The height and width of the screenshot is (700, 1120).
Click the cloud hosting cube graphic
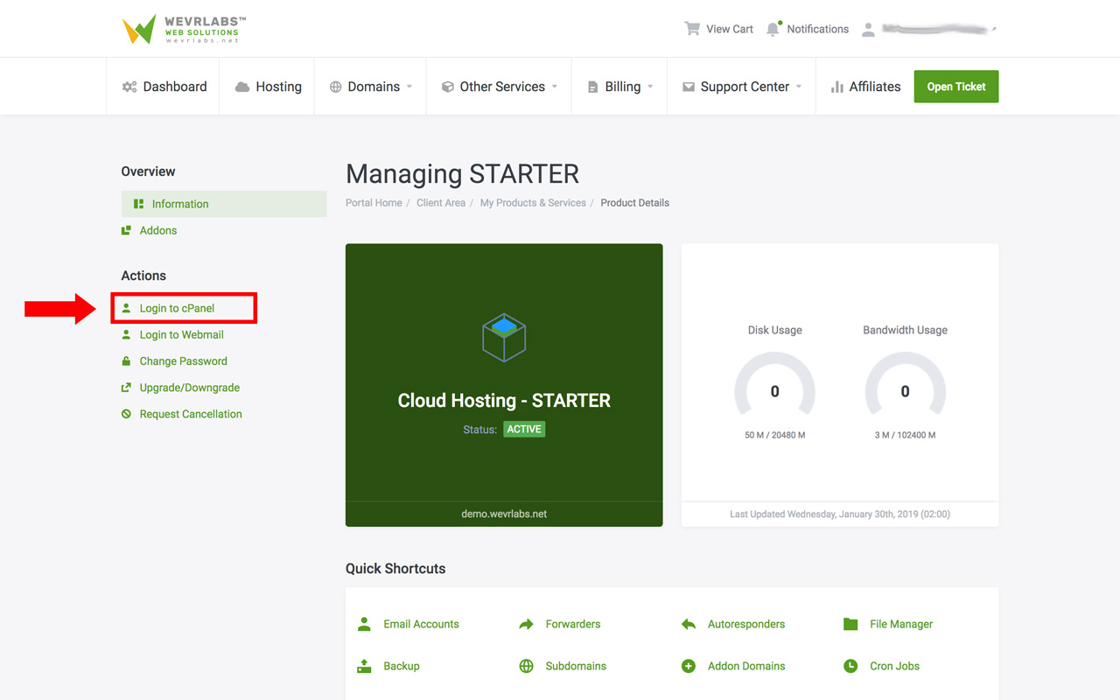(504, 338)
